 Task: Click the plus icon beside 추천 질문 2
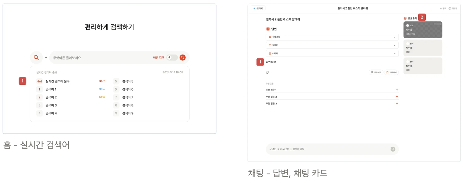(397, 97)
